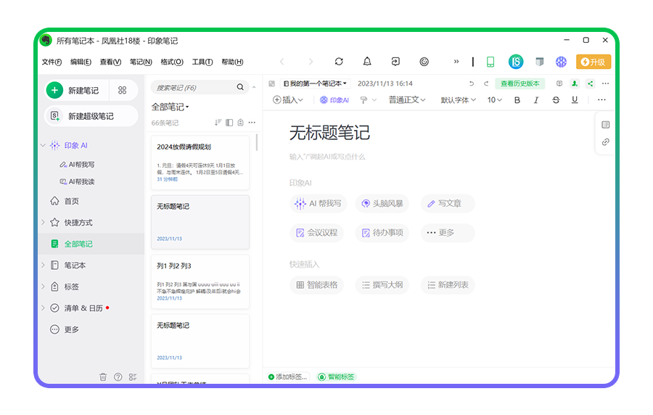This screenshot has height=415, width=653.
Task: Click the sync refresh icon
Action: pos(339,62)
